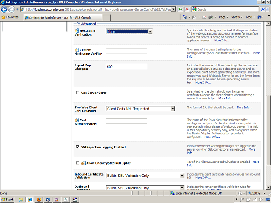Viewport: 271px width, 203px height.
Task: Check Allow Unencrypted Null Cipher box
Action: click(77, 163)
